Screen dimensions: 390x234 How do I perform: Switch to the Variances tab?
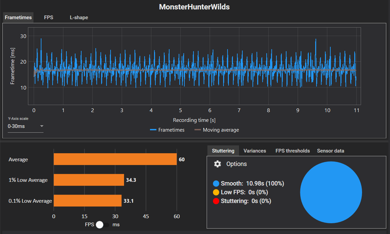point(255,151)
